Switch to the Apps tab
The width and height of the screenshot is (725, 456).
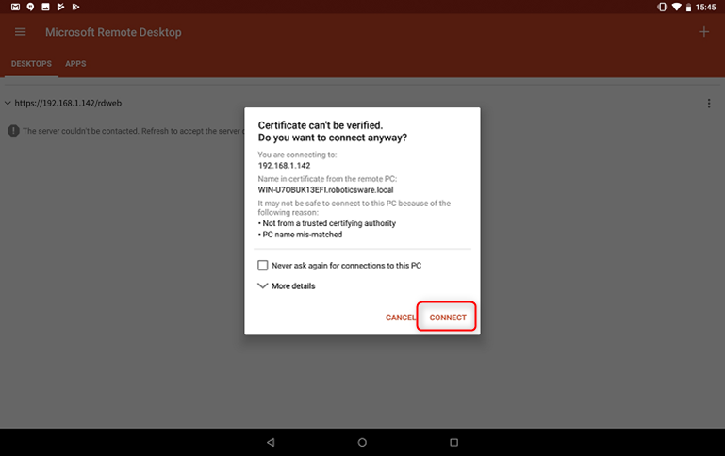coord(75,64)
